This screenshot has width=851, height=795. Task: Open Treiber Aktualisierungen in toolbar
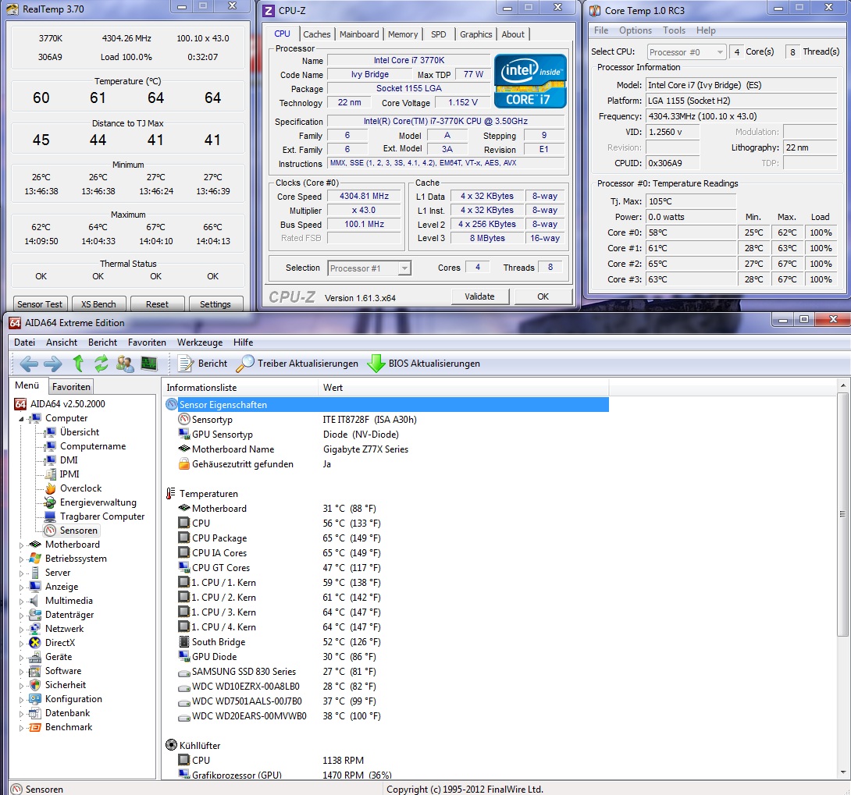[297, 364]
